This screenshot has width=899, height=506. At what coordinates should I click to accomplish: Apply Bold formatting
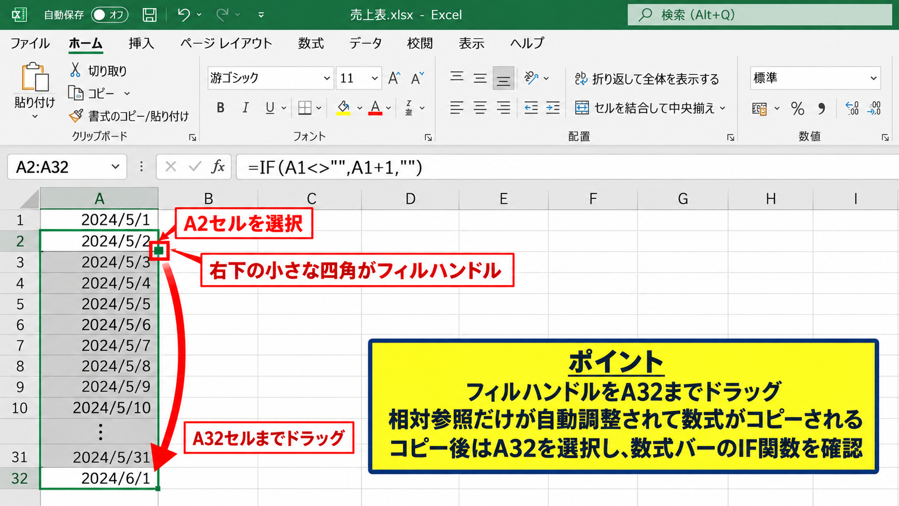[x=220, y=108]
